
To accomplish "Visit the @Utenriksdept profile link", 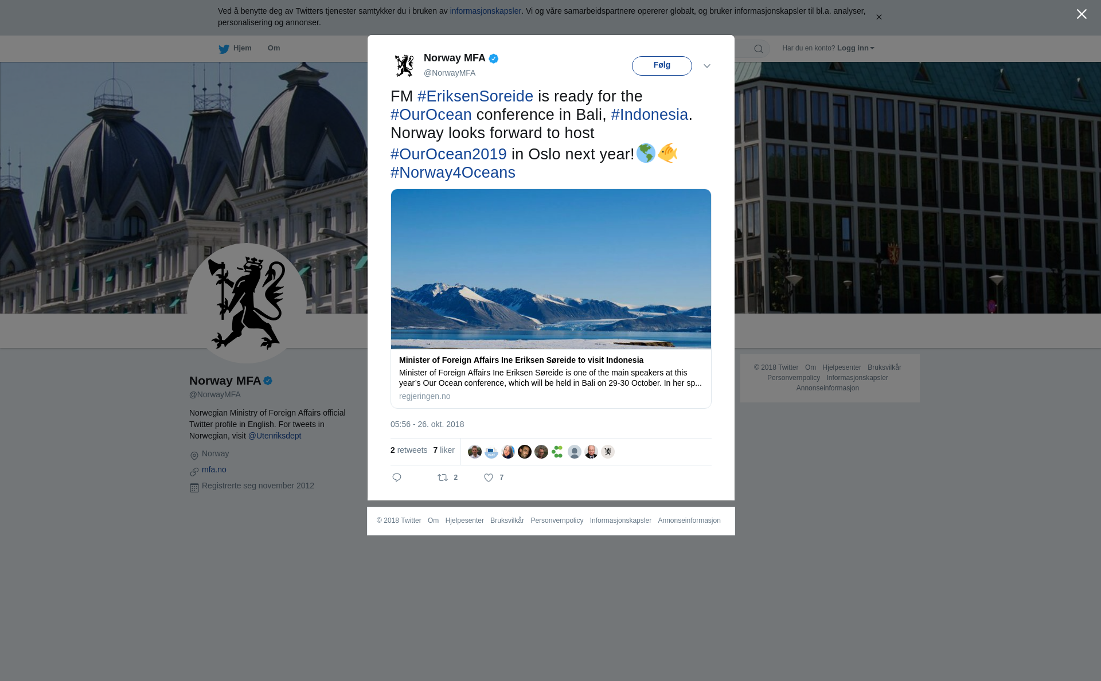I will (275, 436).
